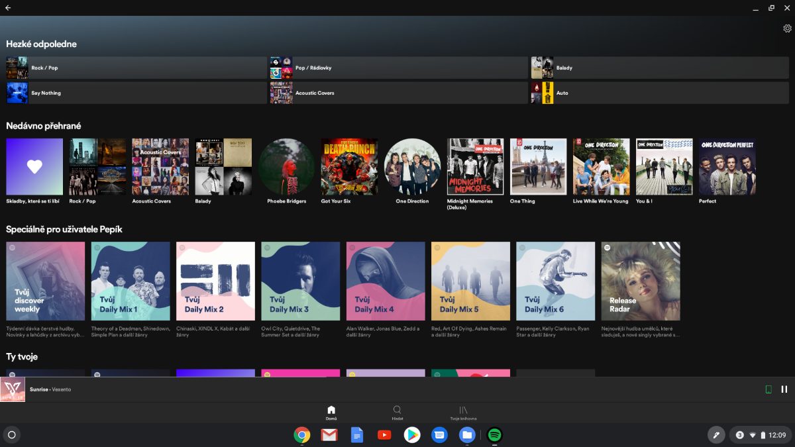Select the Domů home tab
795x447 pixels.
click(x=331, y=413)
